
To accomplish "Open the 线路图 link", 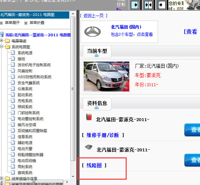I will [94, 165].
